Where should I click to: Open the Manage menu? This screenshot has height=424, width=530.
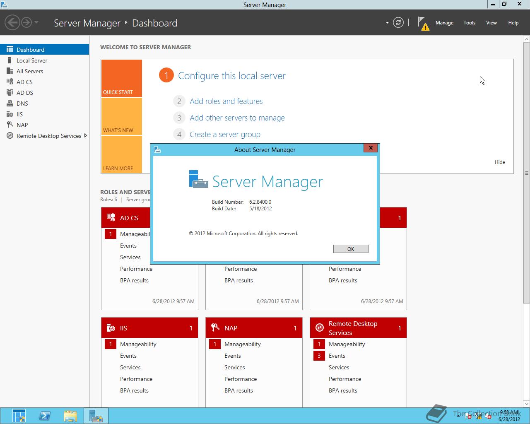click(444, 23)
